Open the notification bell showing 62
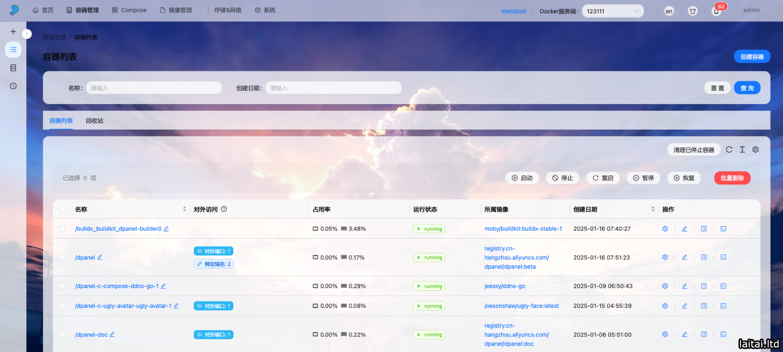This screenshot has width=783, height=352. 716,11
